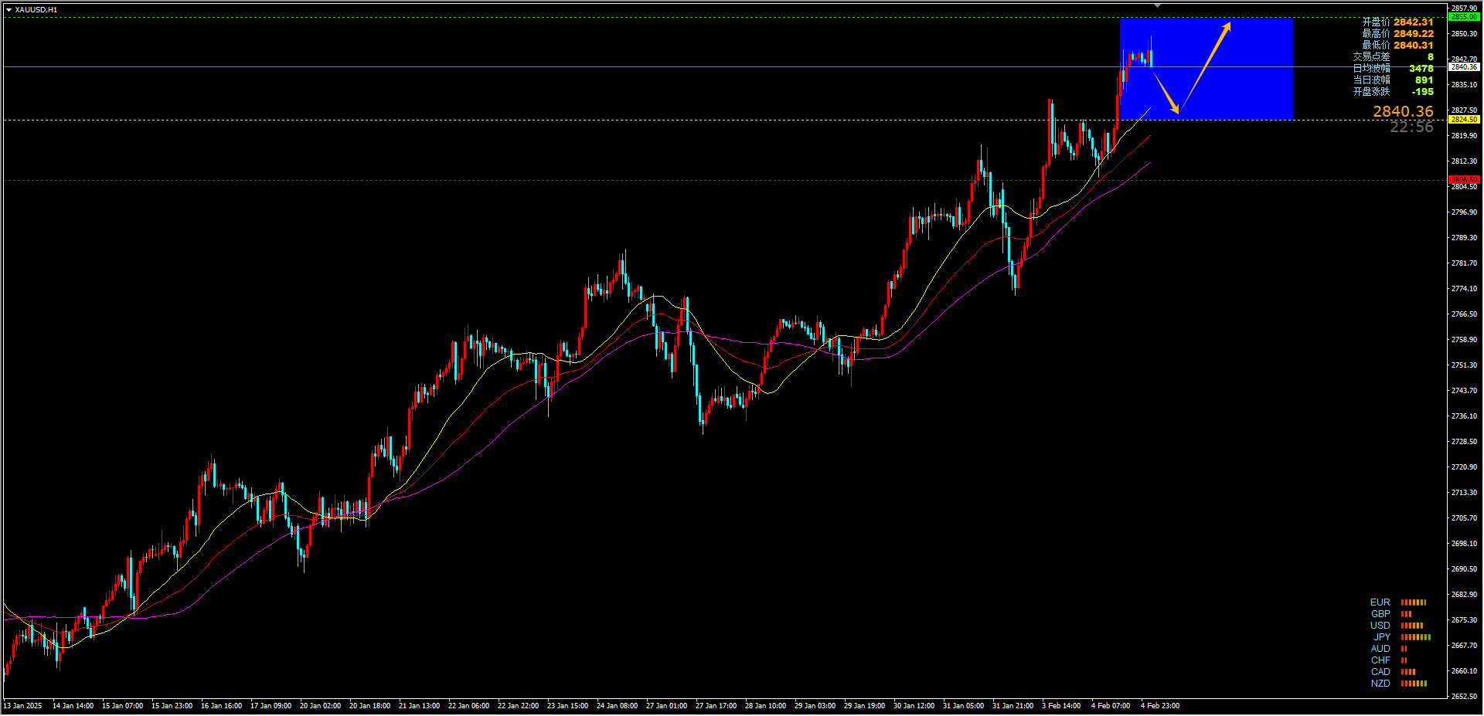Click the 当日波幅 value 891
The image size is (1484, 716).
tap(1424, 80)
